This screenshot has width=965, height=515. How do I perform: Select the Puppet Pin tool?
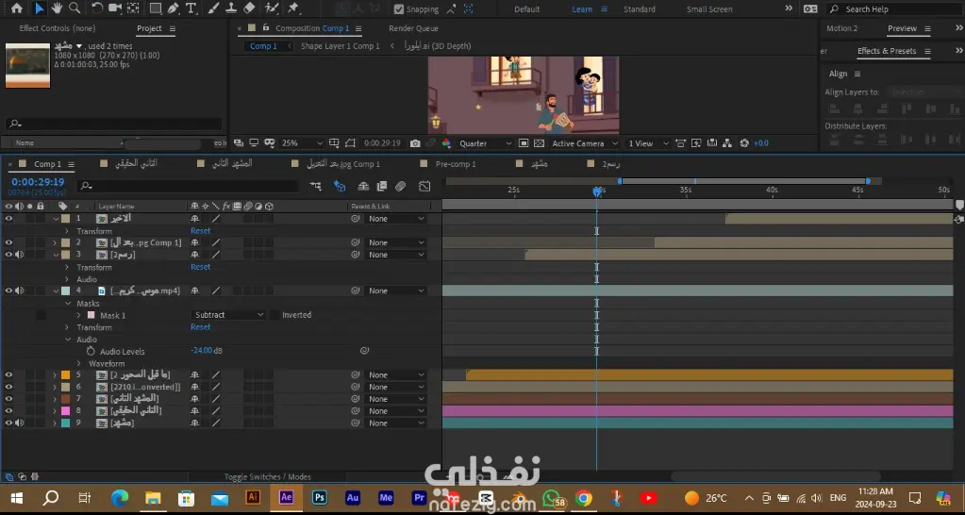293,8
